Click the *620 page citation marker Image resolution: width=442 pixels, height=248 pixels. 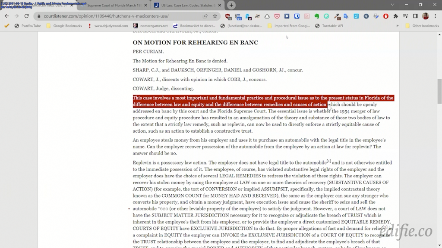(163, 209)
